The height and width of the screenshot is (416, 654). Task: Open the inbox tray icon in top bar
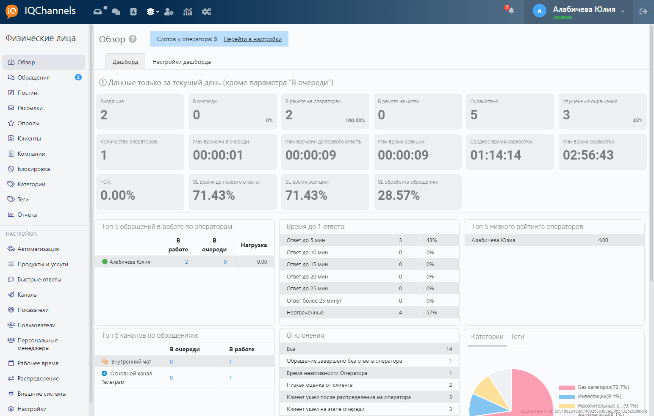[x=98, y=11]
